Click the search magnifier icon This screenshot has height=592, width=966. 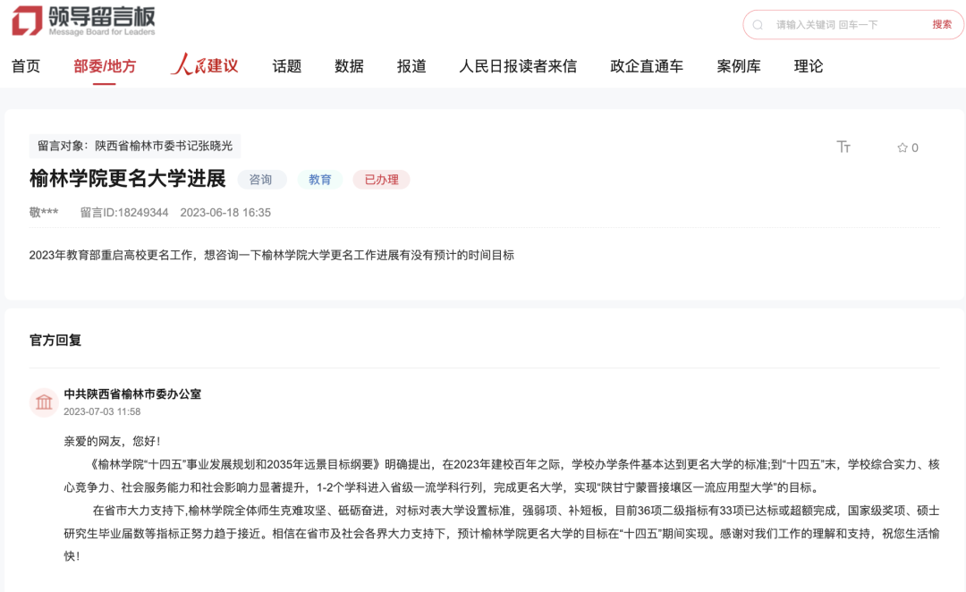pyautogui.click(x=758, y=24)
